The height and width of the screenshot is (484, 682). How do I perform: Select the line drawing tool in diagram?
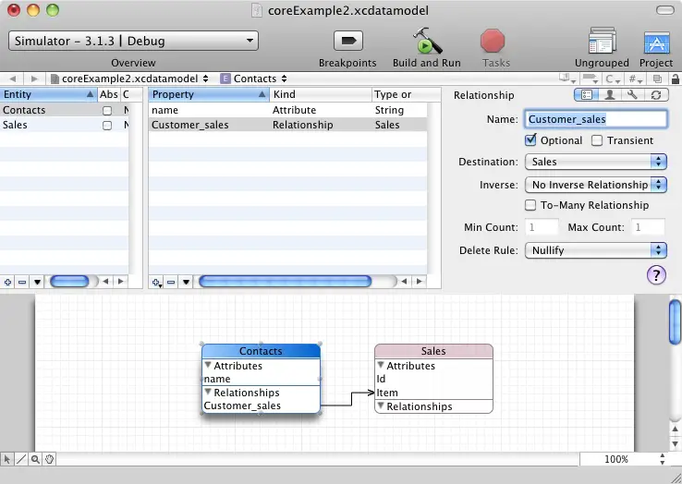pyautogui.click(x=21, y=459)
